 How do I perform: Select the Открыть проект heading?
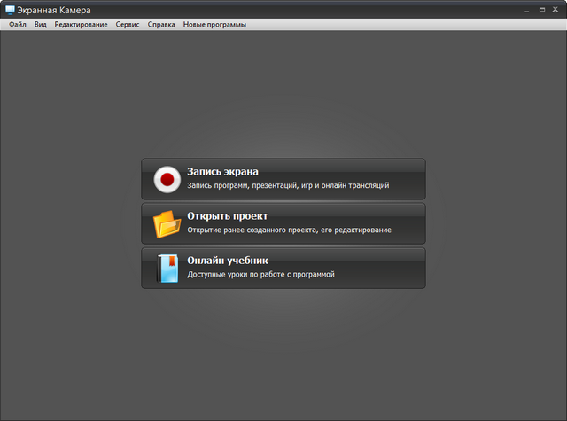pos(227,216)
